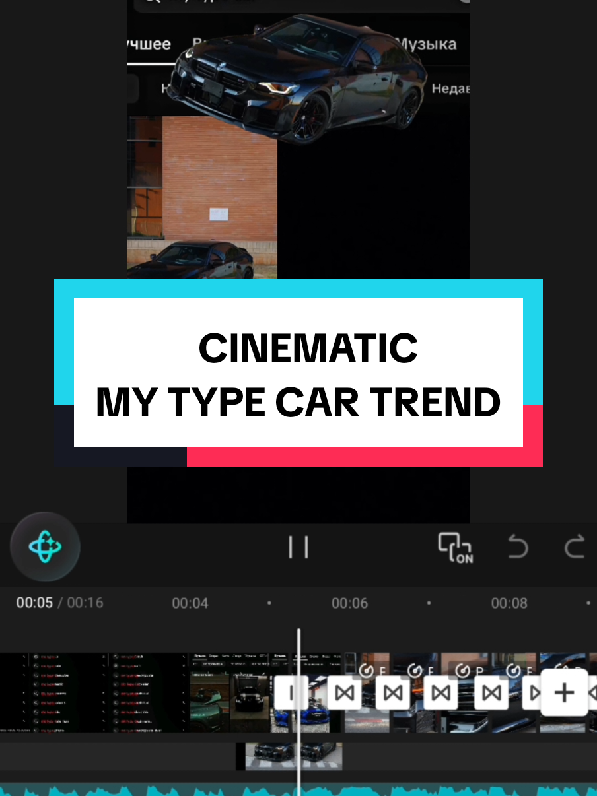Select the CINEMATIC MY TYPE CAR TREND title
Image resolution: width=597 pixels, height=796 pixels.
(298, 374)
